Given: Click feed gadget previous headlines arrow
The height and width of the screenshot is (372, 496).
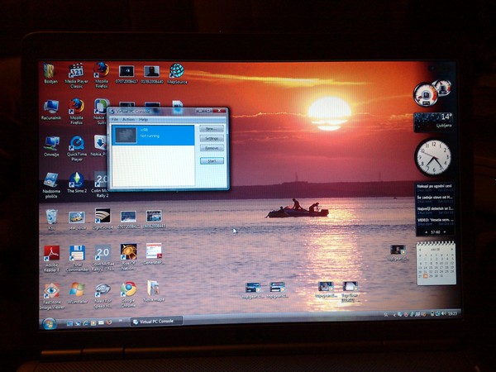Looking at the screenshot, I should click(427, 232).
